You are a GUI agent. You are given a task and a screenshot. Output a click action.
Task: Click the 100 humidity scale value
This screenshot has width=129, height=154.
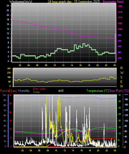[4, 95]
